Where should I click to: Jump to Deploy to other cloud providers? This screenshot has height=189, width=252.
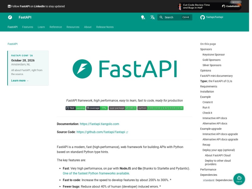click(x=218, y=162)
